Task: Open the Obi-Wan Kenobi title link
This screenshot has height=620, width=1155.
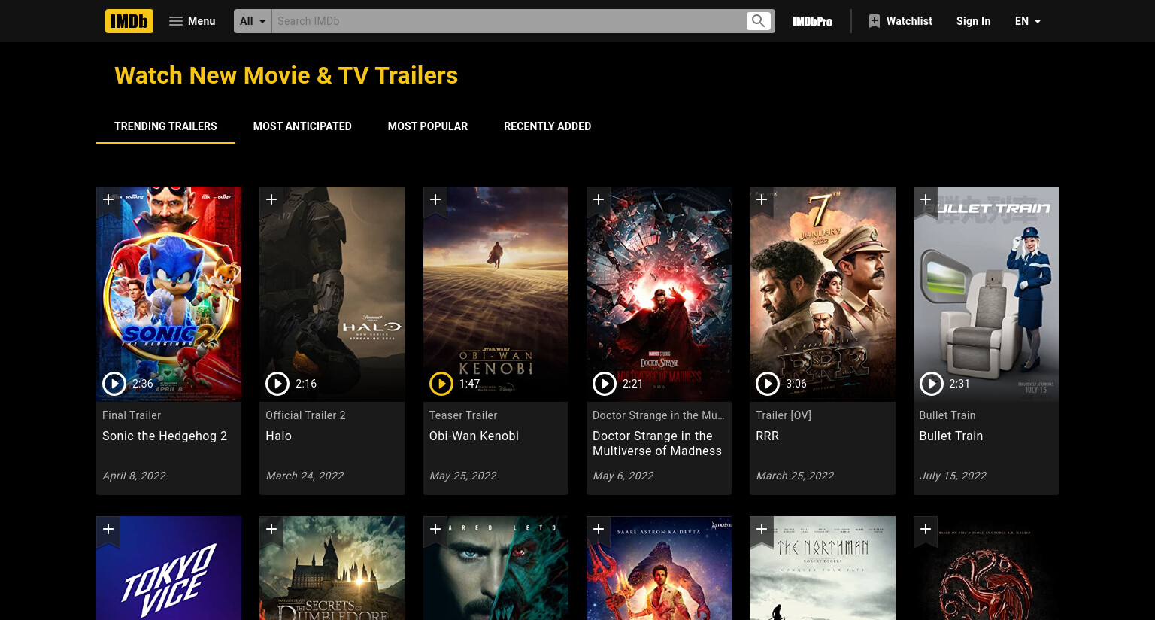Action: 474,436
